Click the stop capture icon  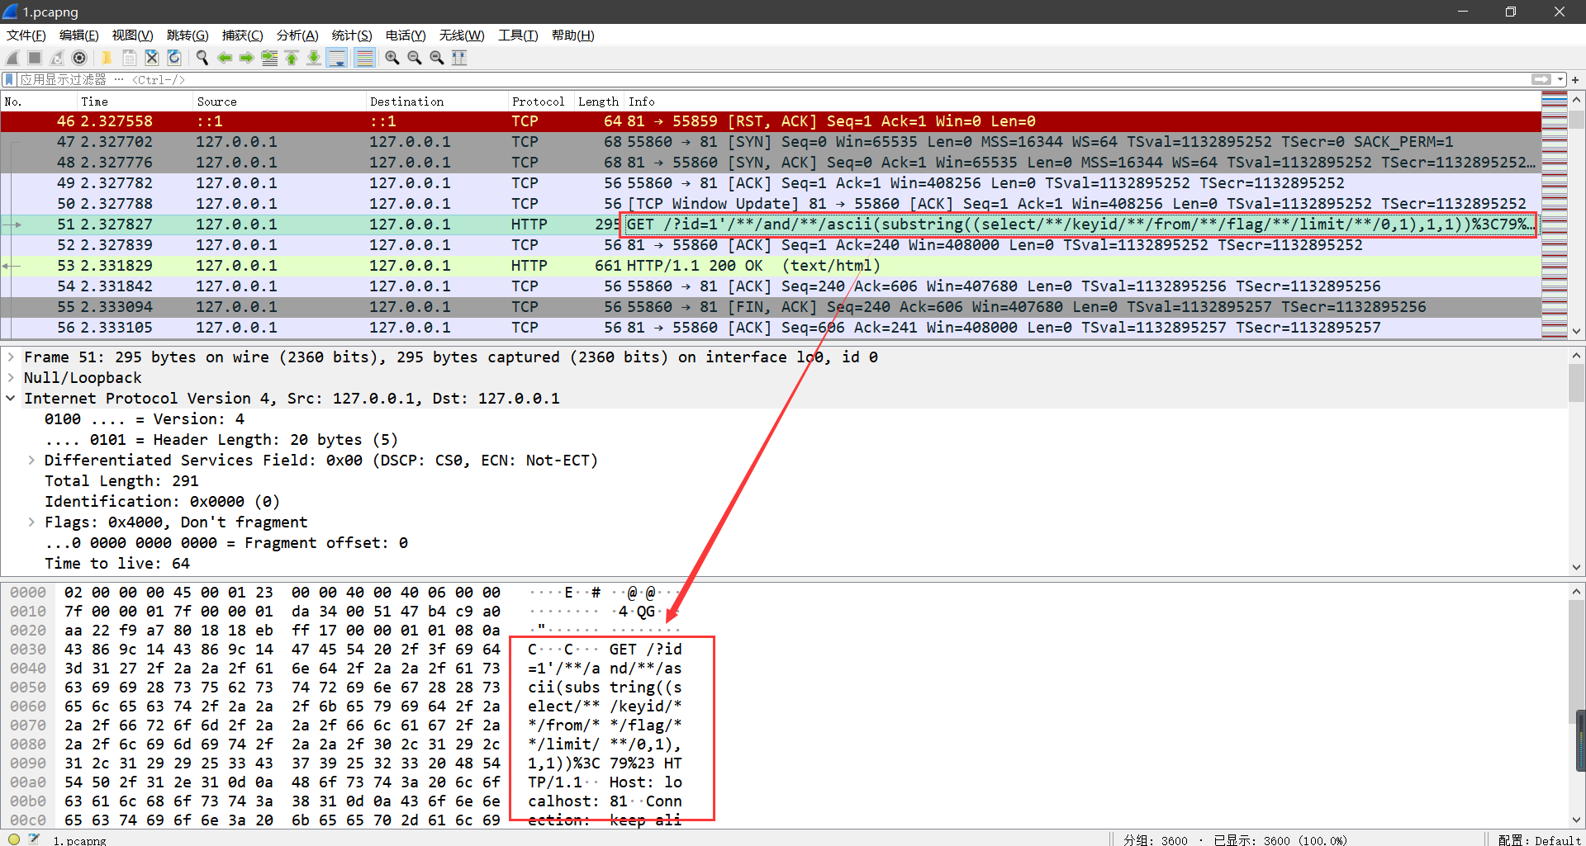(x=34, y=58)
